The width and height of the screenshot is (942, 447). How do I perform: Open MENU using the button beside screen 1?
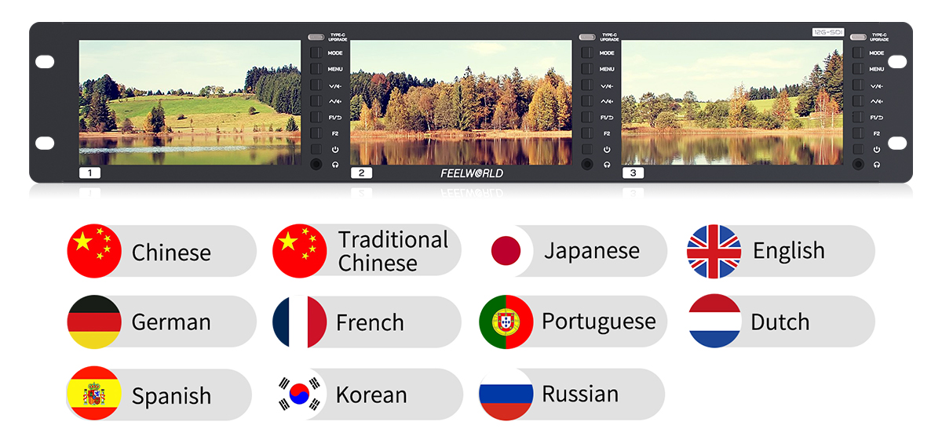[316, 69]
